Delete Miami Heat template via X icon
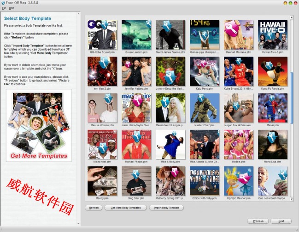Viewport: 299px width, 232px height. click(115, 132)
